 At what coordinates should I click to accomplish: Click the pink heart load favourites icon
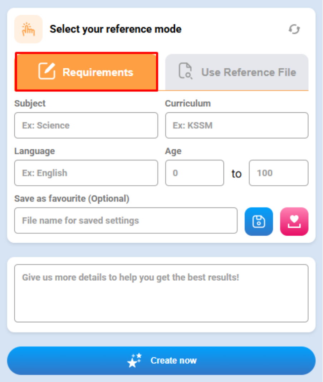294,222
